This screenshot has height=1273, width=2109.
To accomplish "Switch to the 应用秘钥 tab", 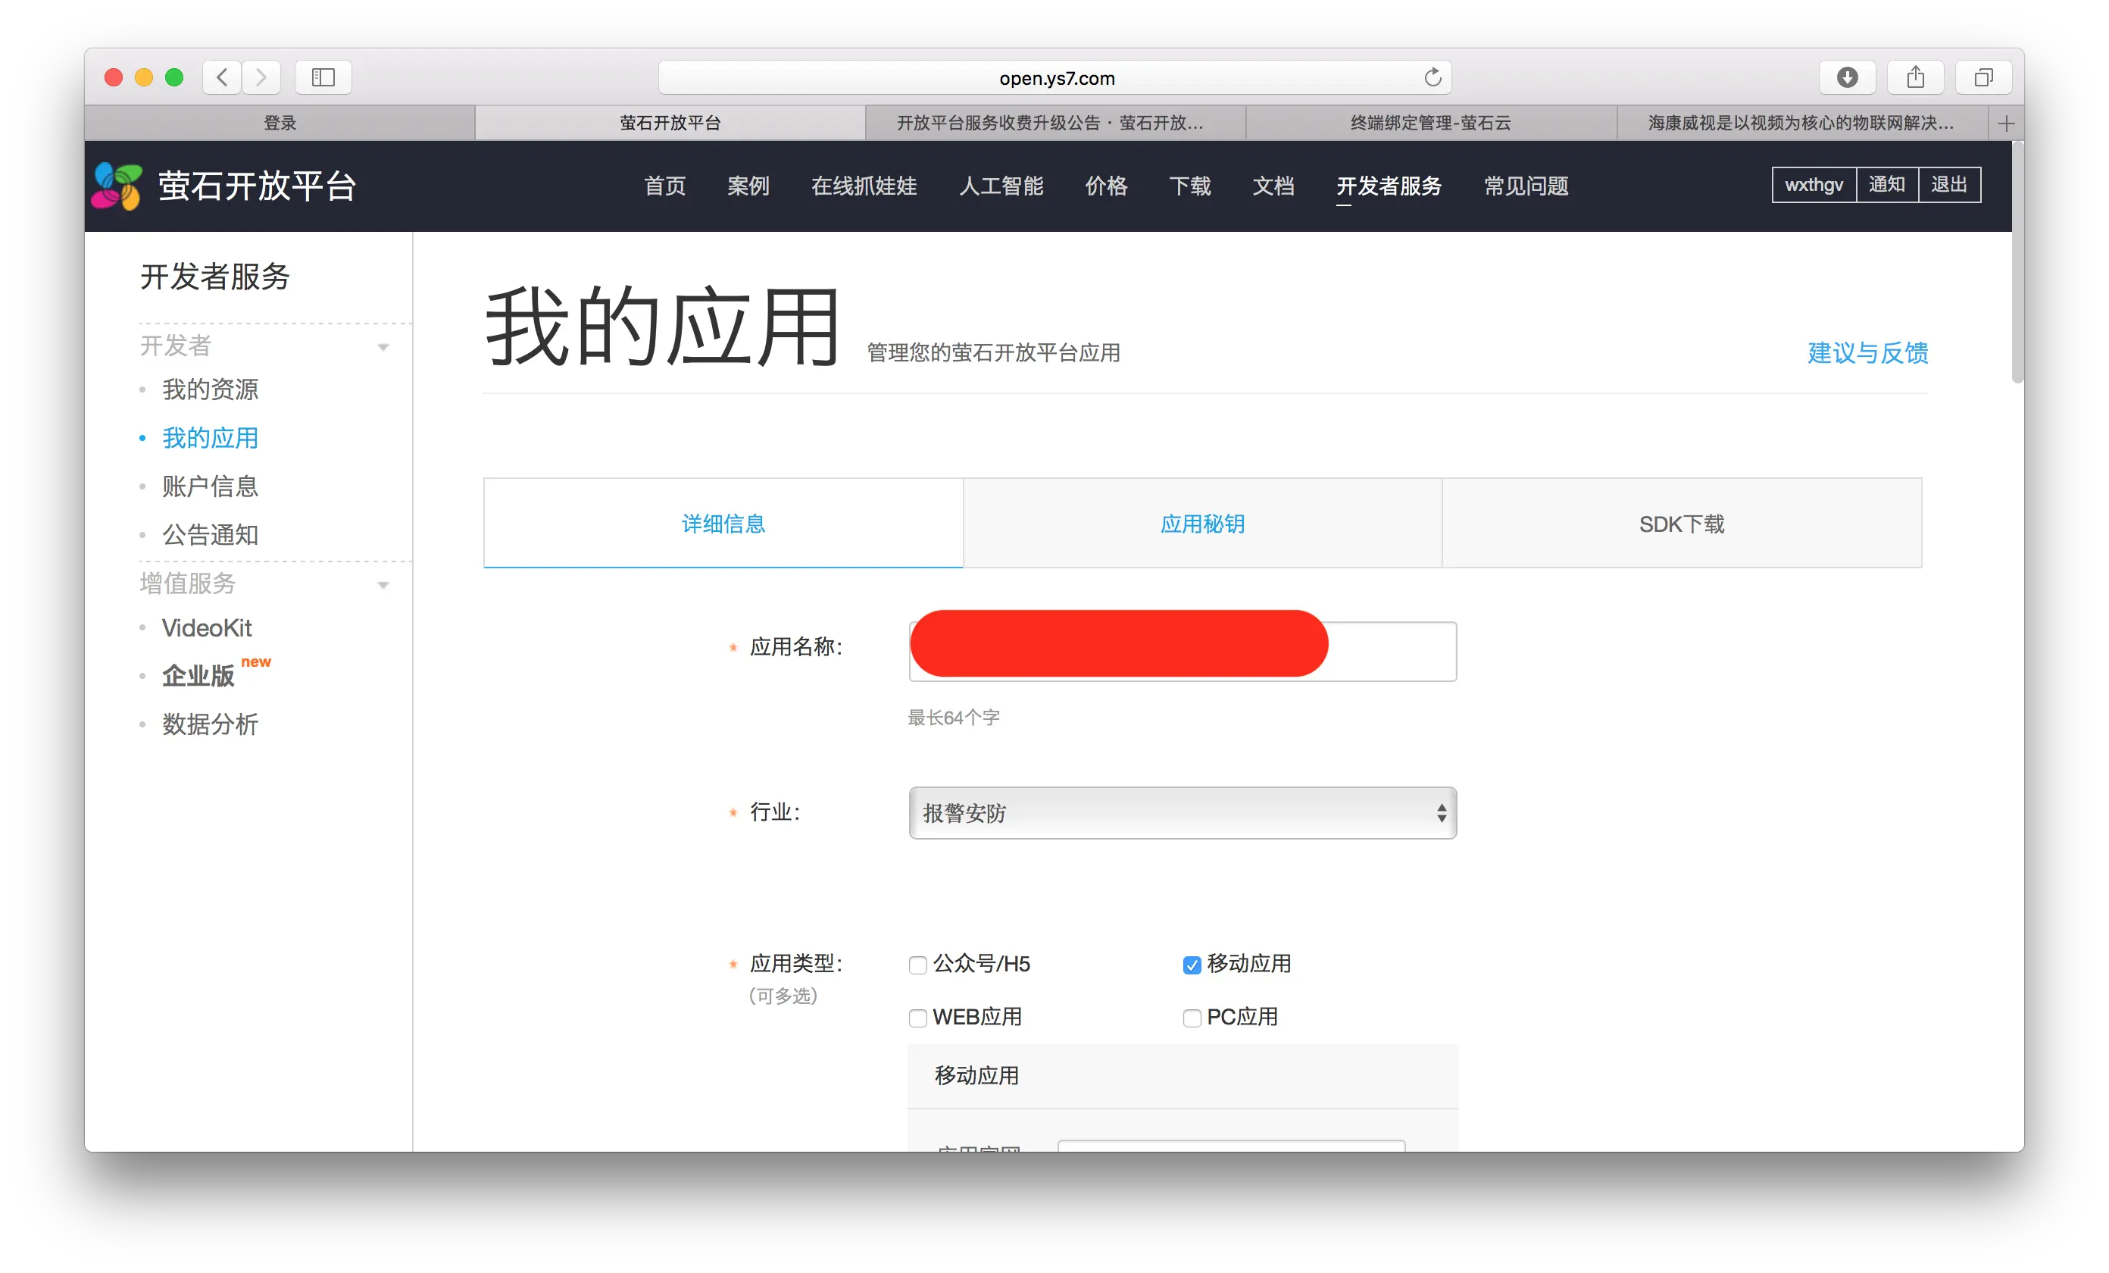I will tap(1201, 523).
